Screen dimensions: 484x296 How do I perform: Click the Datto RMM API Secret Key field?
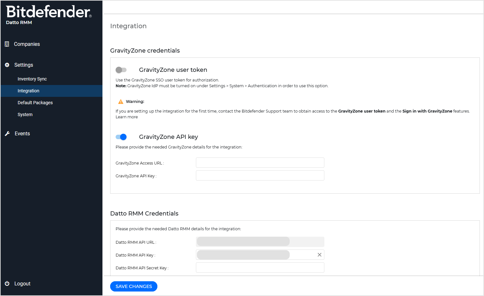pos(260,267)
